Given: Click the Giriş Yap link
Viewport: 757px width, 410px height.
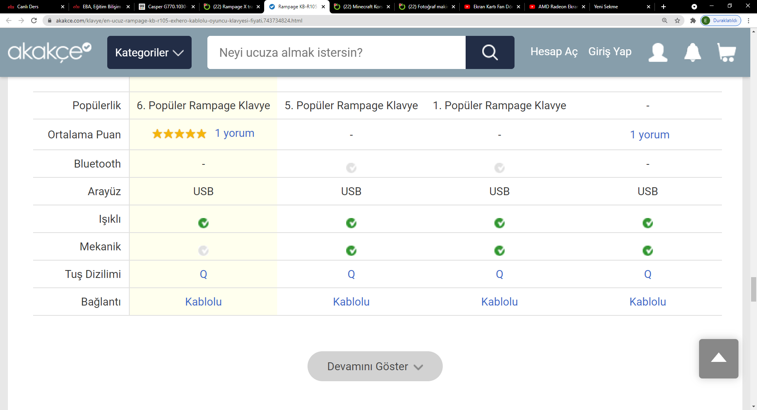Looking at the screenshot, I should (x=610, y=52).
